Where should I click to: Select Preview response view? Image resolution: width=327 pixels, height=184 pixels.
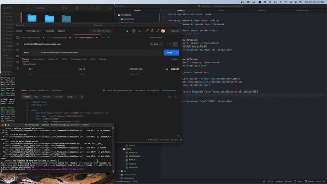coord(46,97)
